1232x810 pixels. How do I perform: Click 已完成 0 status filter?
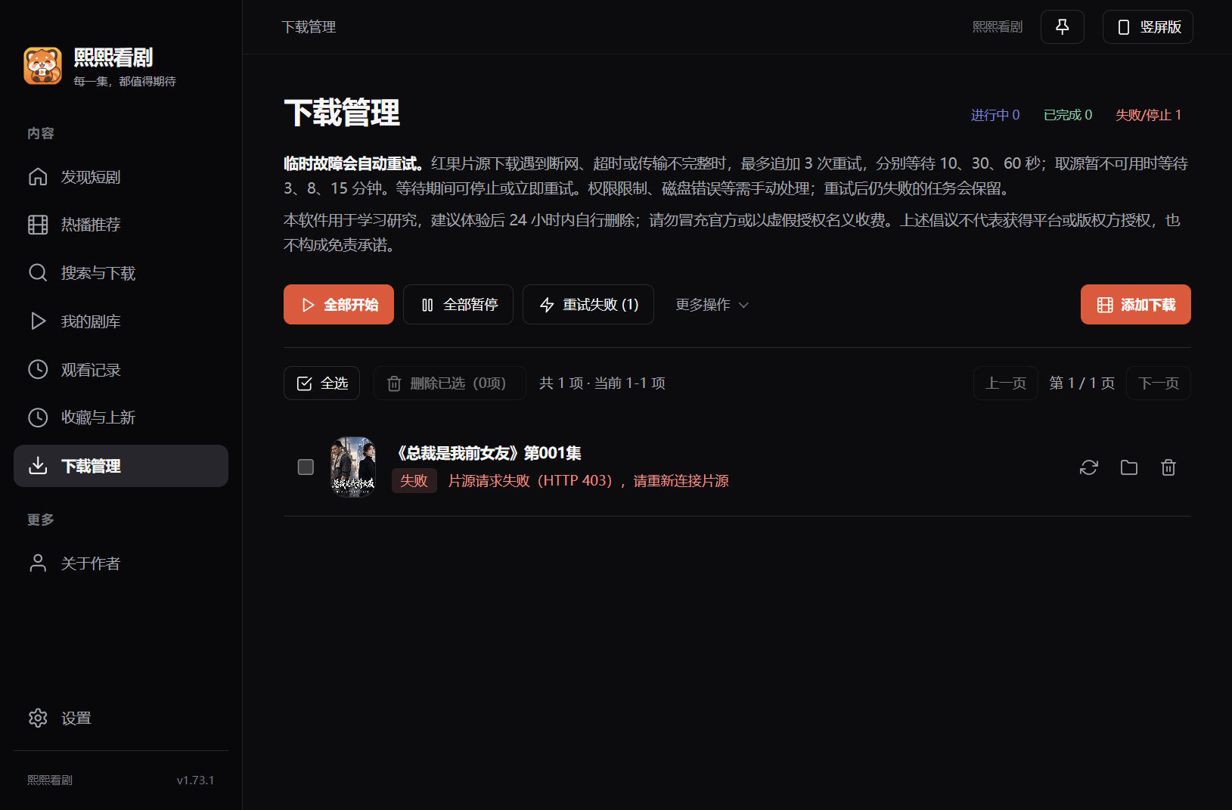point(1068,115)
